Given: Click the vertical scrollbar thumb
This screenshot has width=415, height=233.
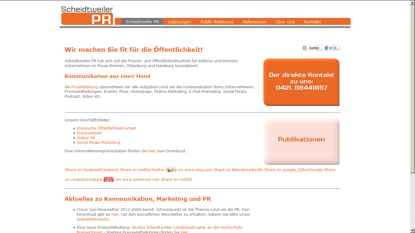Looking at the screenshot, I should (413, 89).
